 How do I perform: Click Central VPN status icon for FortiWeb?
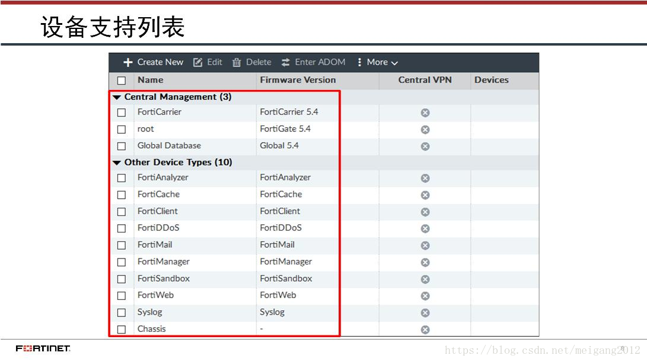click(x=425, y=296)
